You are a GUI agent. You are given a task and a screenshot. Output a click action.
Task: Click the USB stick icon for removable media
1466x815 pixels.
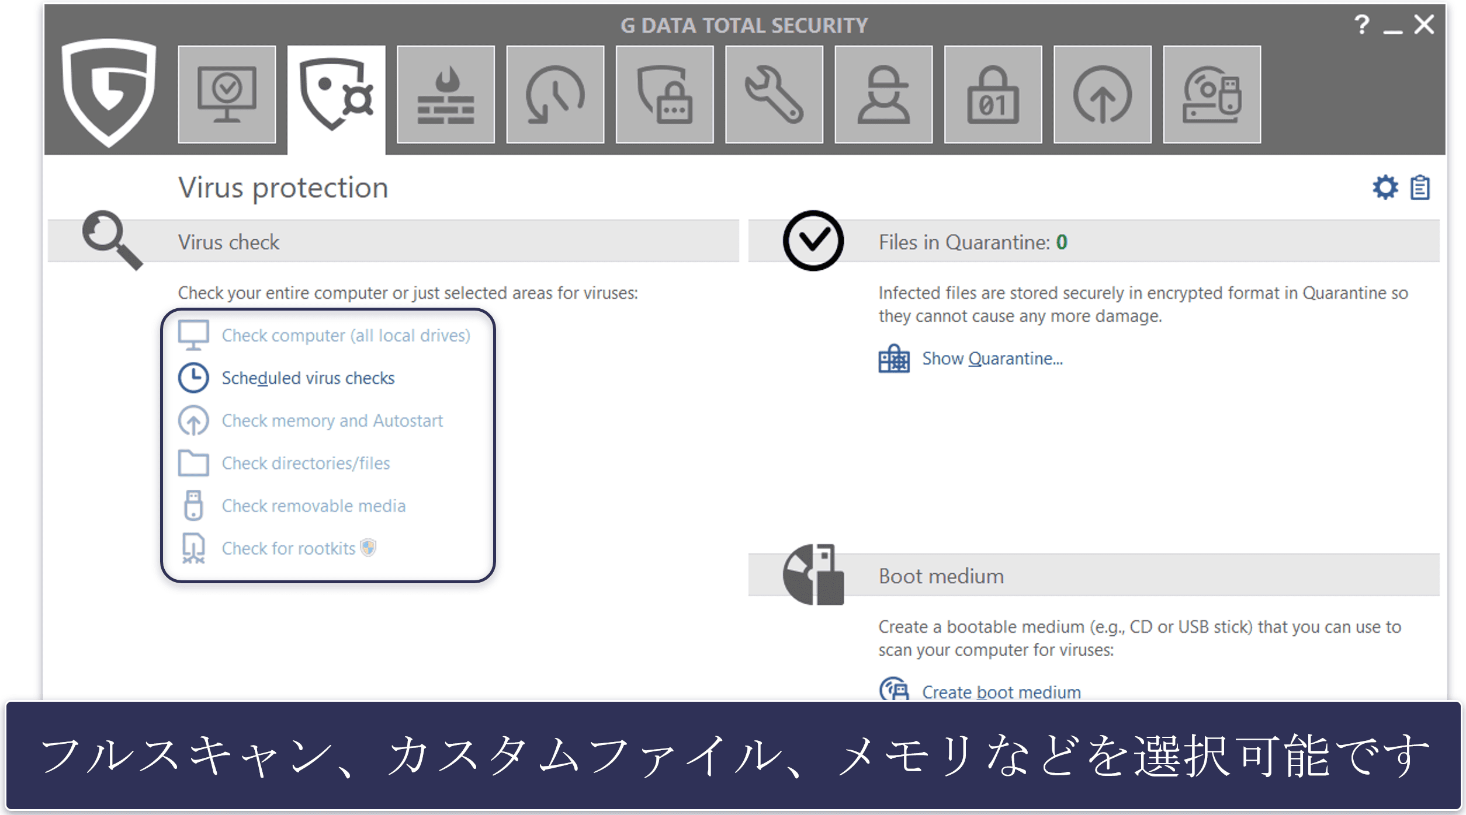pos(193,506)
